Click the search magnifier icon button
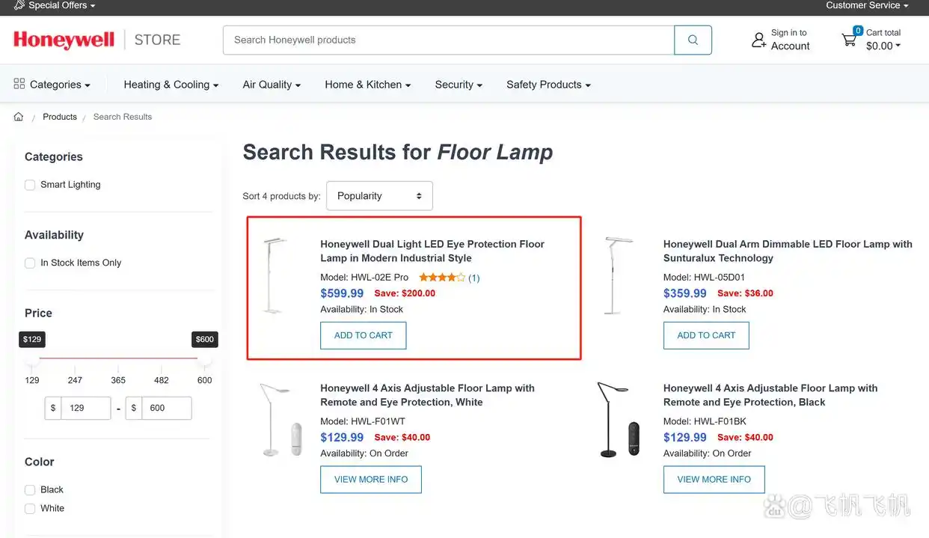929x538 pixels. (x=693, y=40)
